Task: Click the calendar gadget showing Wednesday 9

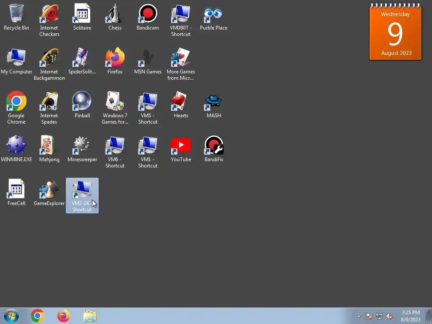Action: (x=395, y=32)
